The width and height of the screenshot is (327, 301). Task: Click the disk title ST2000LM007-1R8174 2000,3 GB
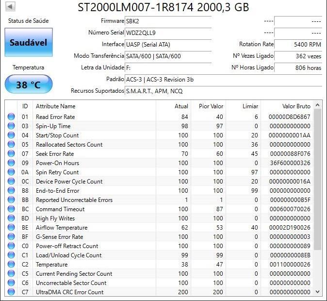163,7
